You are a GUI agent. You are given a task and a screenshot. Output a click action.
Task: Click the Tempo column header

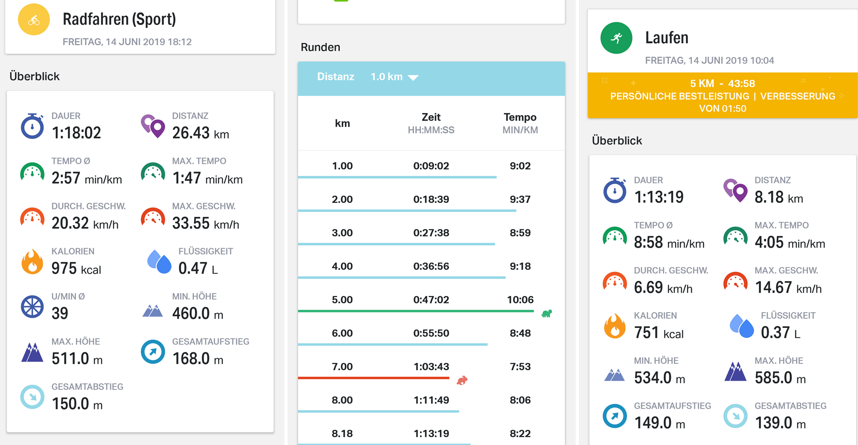coord(520,123)
